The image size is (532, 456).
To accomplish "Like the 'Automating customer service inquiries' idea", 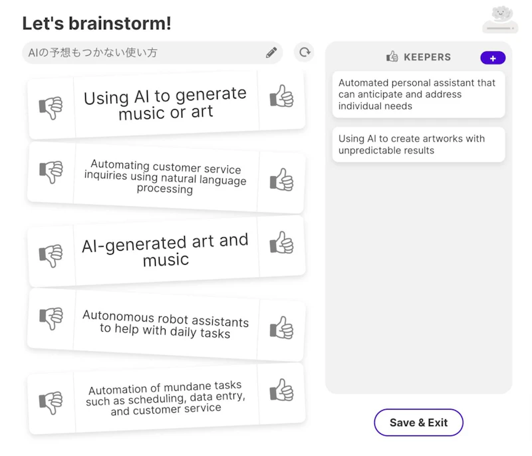I will (281, 179).
